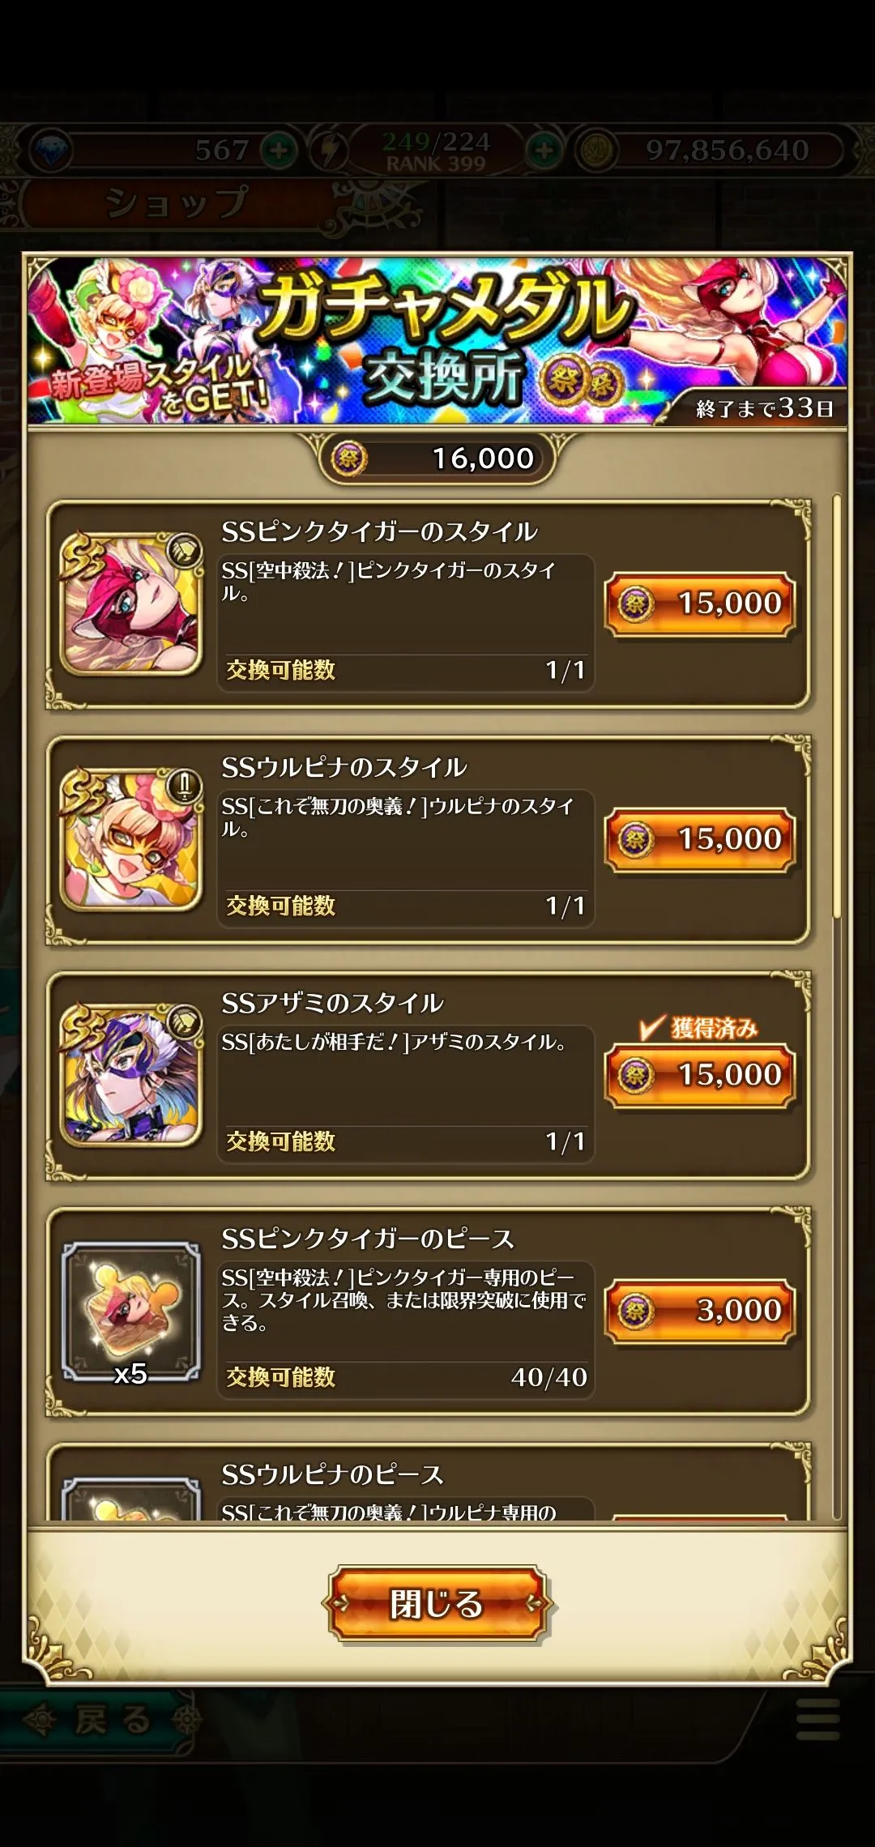Tap the medal icon beside 16,000 balance
Viewport: 875px width, 1847px height.
click(349, 459)
